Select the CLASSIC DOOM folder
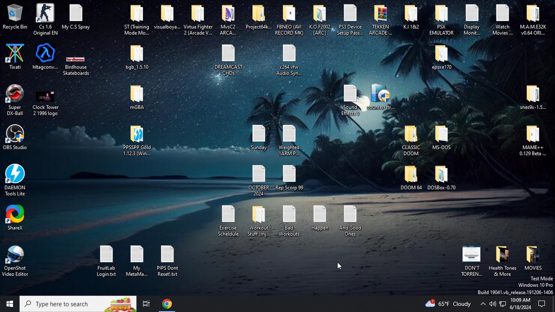The height and width of the screenshot is (312, 555). pyautogui.click(x=411, y=141)
